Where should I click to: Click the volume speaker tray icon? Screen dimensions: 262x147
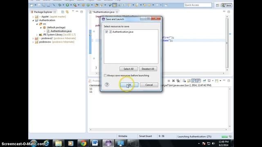(213, 143)
